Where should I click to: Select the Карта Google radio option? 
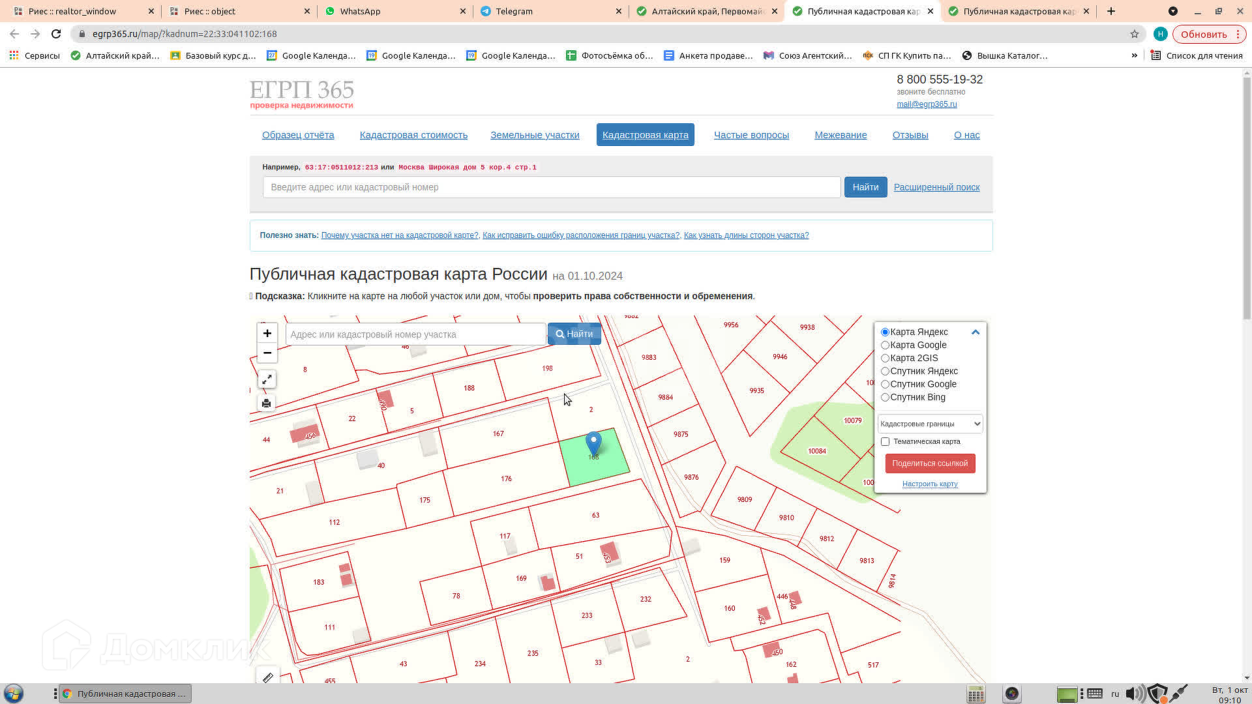coord(885,345)
